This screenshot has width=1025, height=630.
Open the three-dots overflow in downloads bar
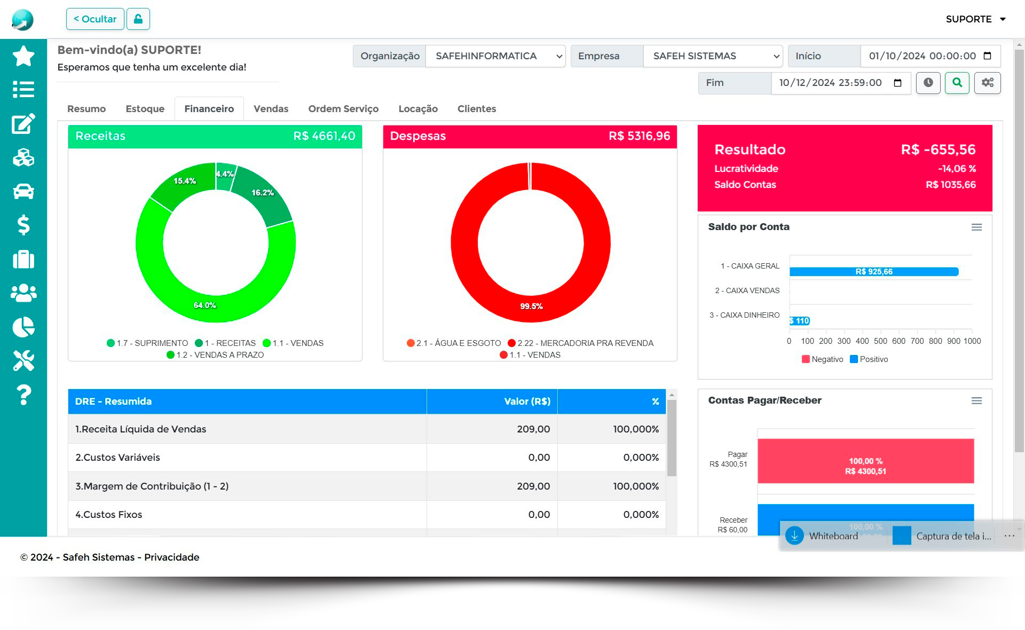[x=1009, y=536]
